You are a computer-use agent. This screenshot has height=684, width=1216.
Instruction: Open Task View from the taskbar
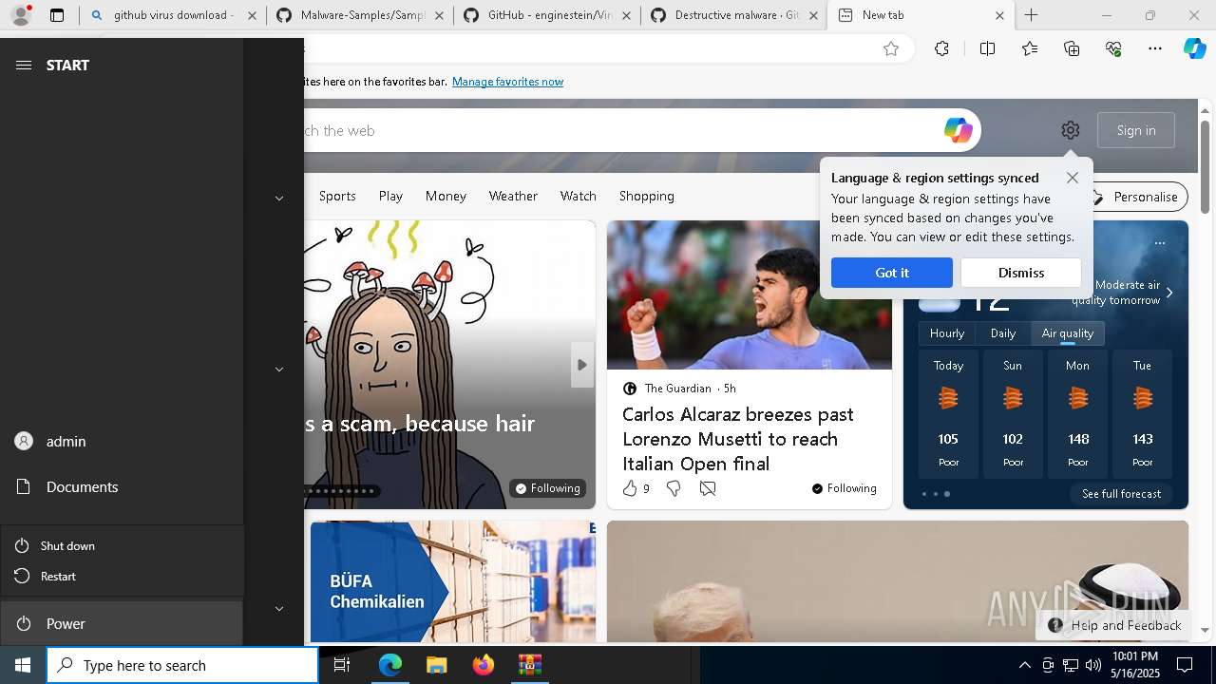click(x=342, y=665)
